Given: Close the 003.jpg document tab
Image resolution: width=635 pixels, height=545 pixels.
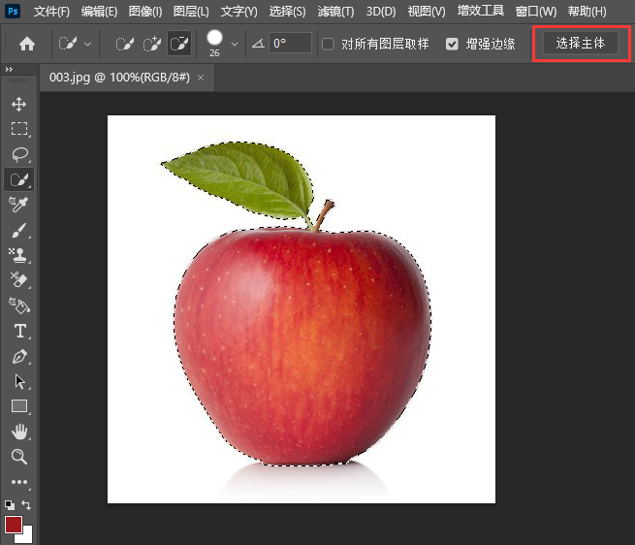Looking at the screenshot, I should (201, 78).
